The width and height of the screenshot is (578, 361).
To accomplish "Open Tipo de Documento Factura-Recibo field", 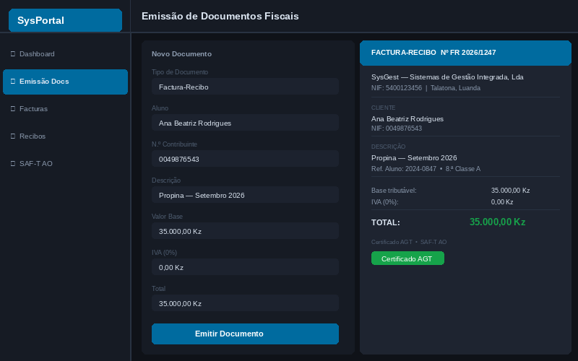I will point(245,87).
